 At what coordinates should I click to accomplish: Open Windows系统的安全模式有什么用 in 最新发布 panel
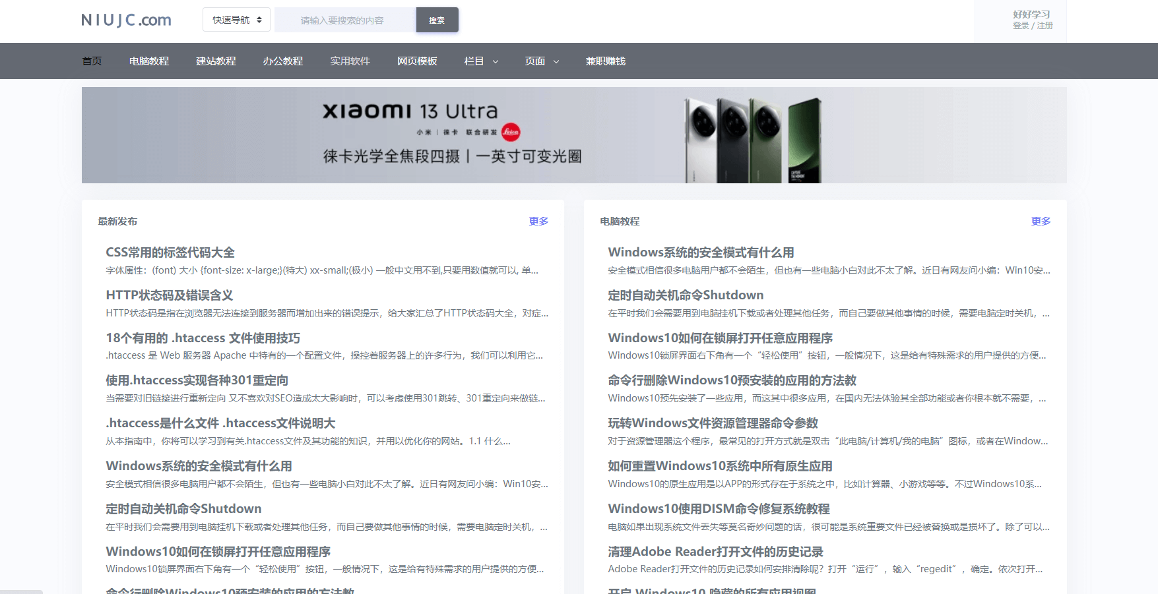coord(199,466)
